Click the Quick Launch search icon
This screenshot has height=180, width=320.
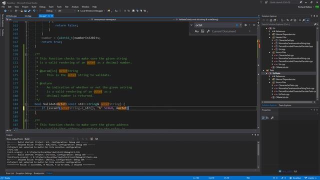pos(301,2)
